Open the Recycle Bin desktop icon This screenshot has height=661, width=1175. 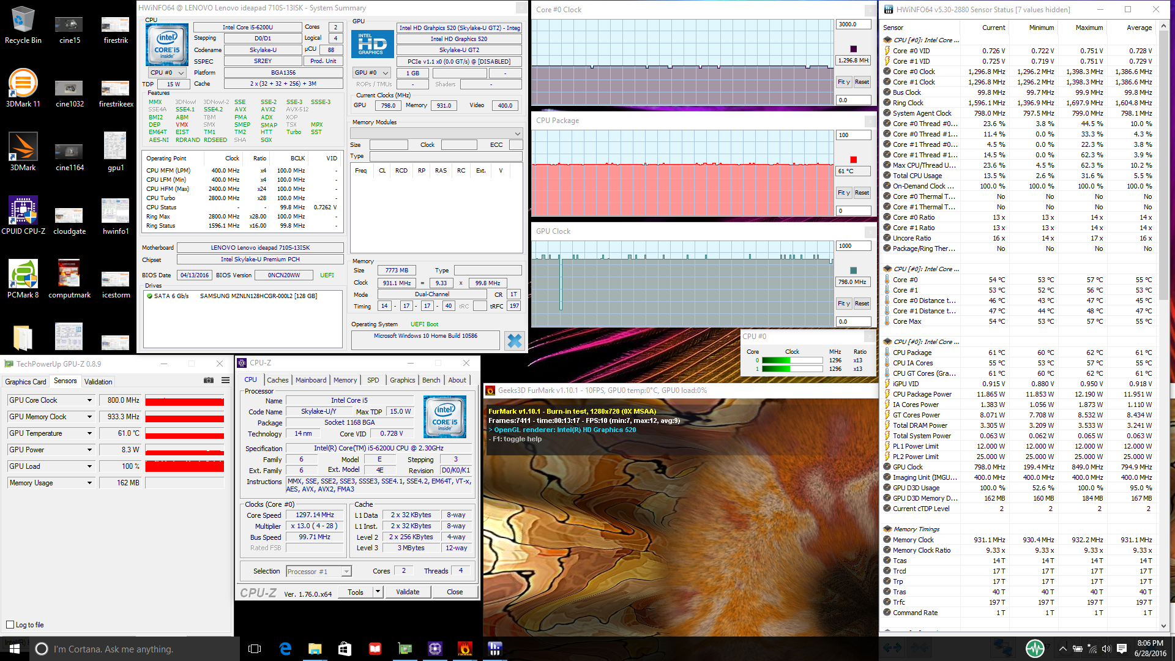click(x=23, y=25)
